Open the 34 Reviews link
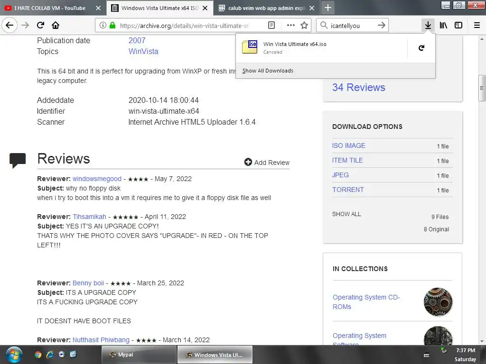Image resolution: width=486 pixels, height=364 pixels. (x=359, y=87)
